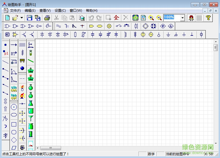Viewport: 220px width, 158px height.
Task: Click the vertical scrollbar thumb
Action: (x=216, y=47)
